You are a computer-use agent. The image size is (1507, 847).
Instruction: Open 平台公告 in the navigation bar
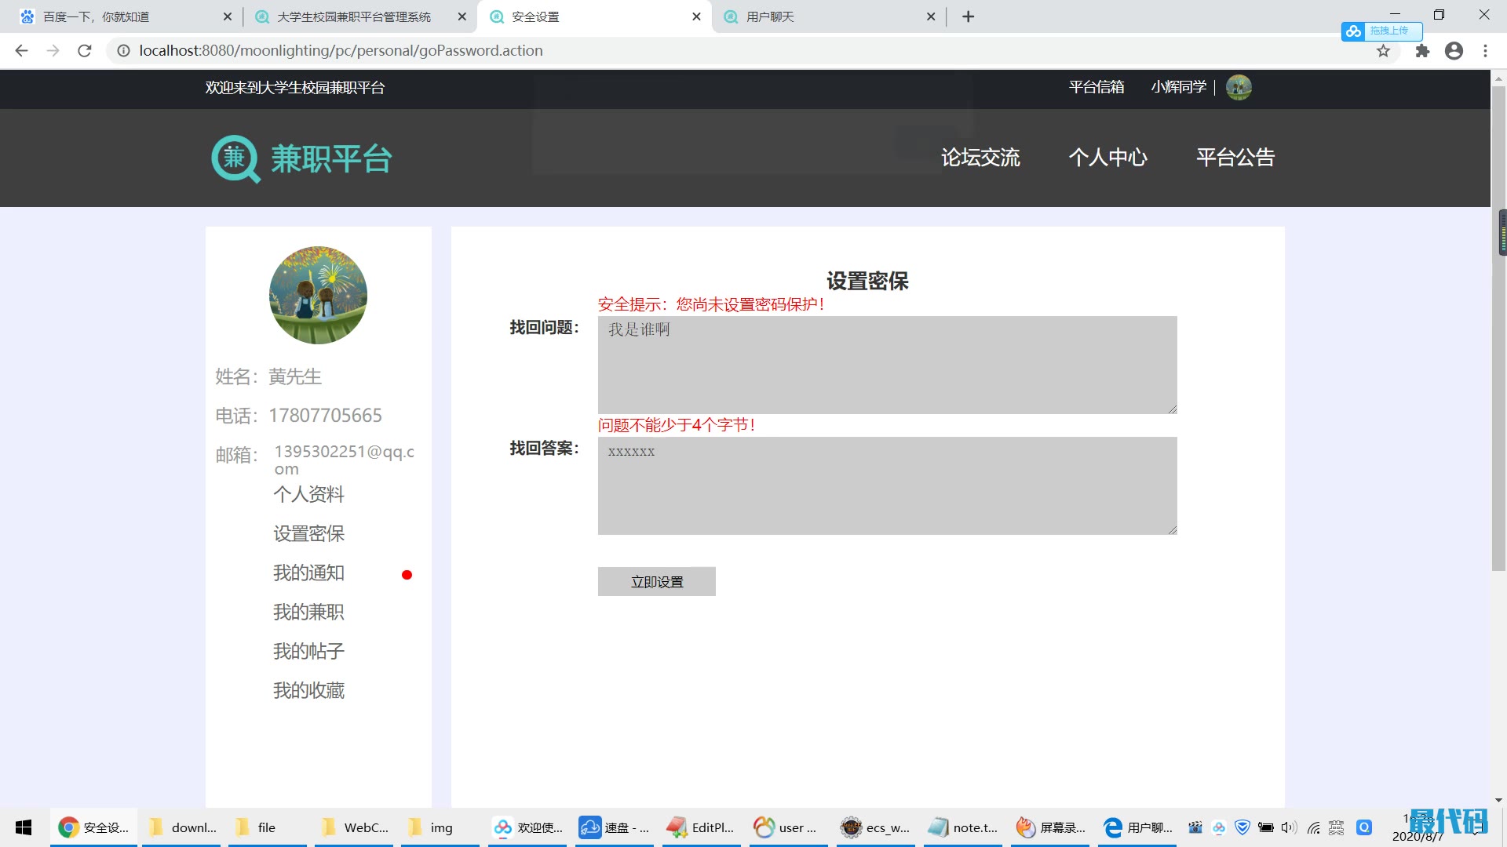point(1235,158)
